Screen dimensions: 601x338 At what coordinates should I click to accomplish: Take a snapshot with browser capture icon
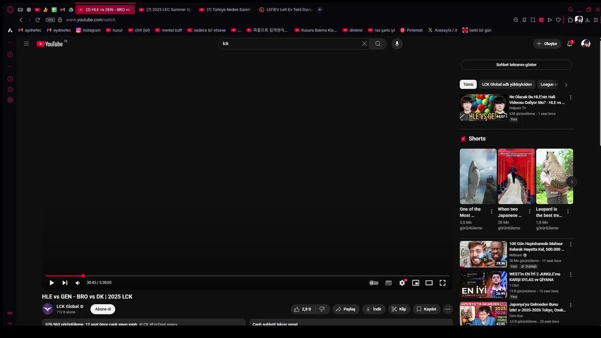(x=532, y=20)
